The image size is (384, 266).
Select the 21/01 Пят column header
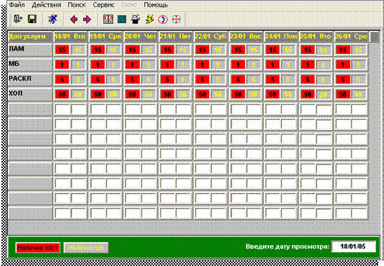[x=175, y=36]
